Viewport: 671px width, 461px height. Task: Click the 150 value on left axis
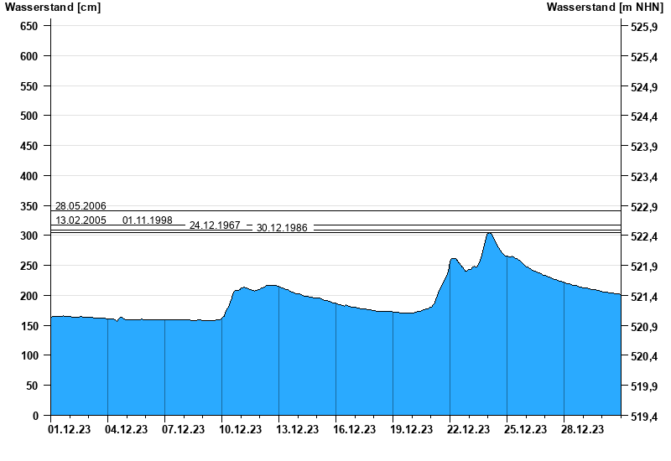coord(29,326)
